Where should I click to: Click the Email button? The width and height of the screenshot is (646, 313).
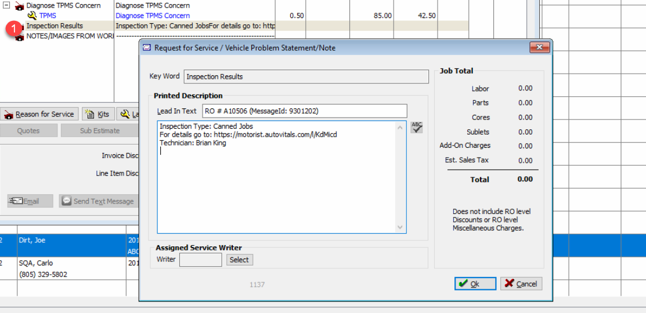click(x=30, y=201)
